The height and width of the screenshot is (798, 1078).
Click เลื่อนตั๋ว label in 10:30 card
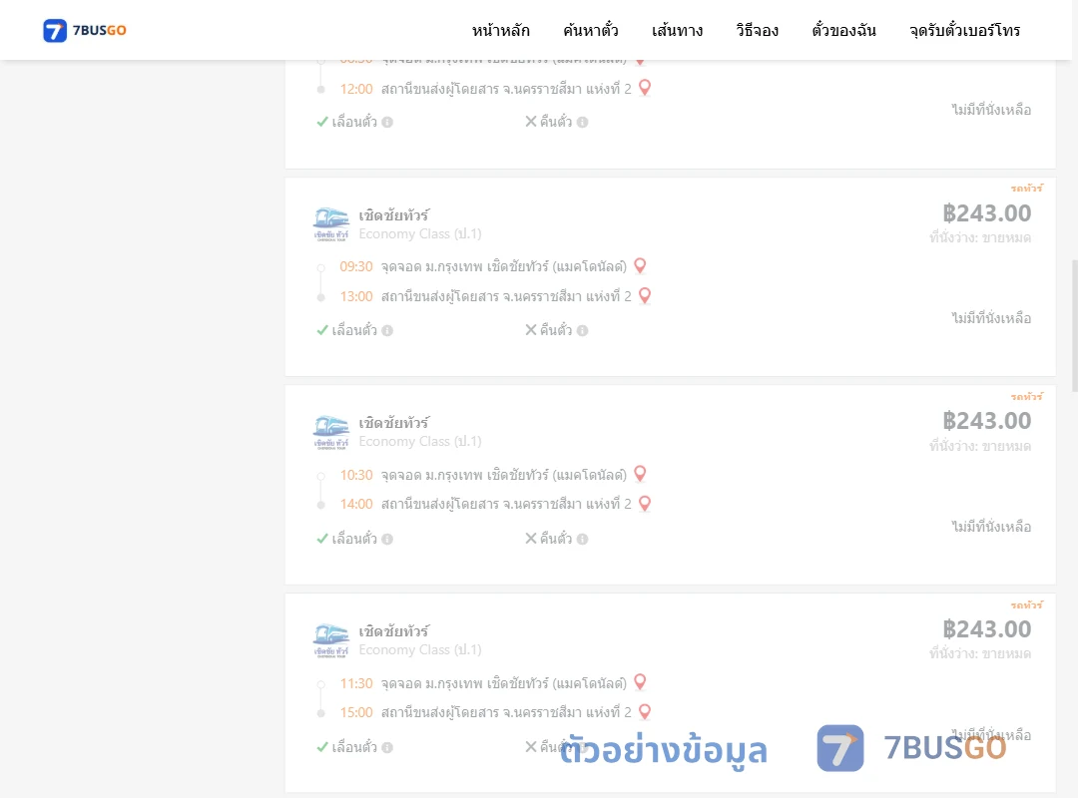(354, 539)
